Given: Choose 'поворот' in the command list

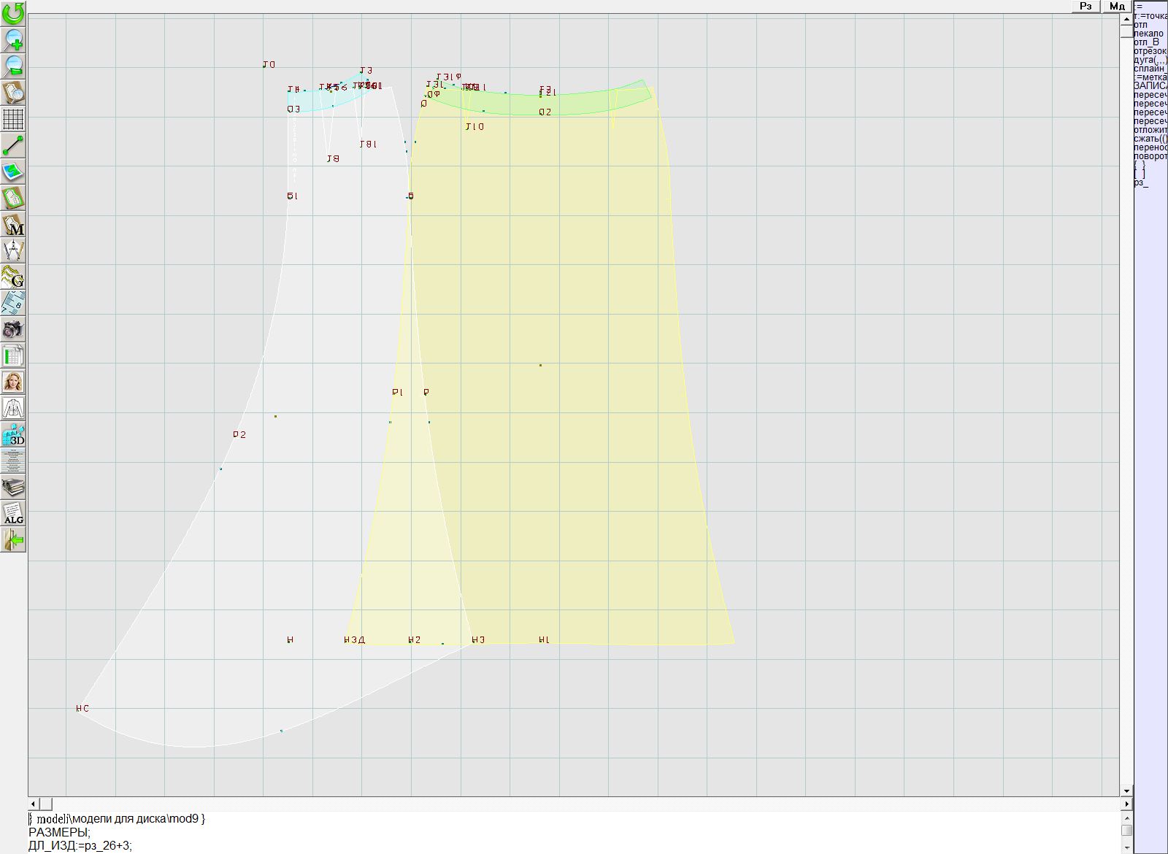Looking at the screenshot, I should tap(1150, 156).
